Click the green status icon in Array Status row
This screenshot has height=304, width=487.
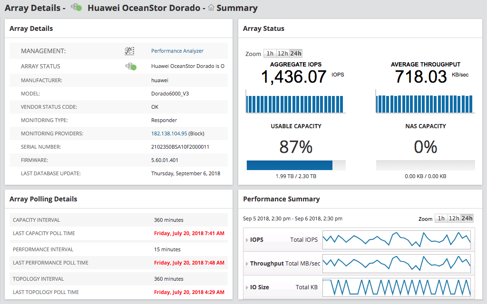click(x=130, y=66)
